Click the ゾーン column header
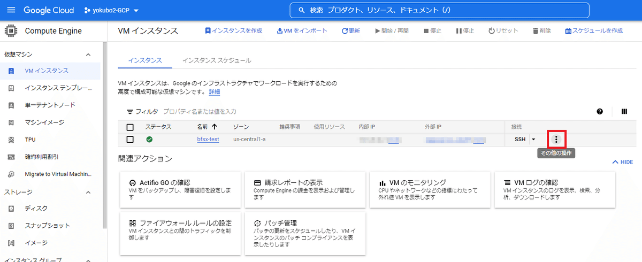Image resolution: width=642 pixels, height=262 pixels. pos(241,127)
